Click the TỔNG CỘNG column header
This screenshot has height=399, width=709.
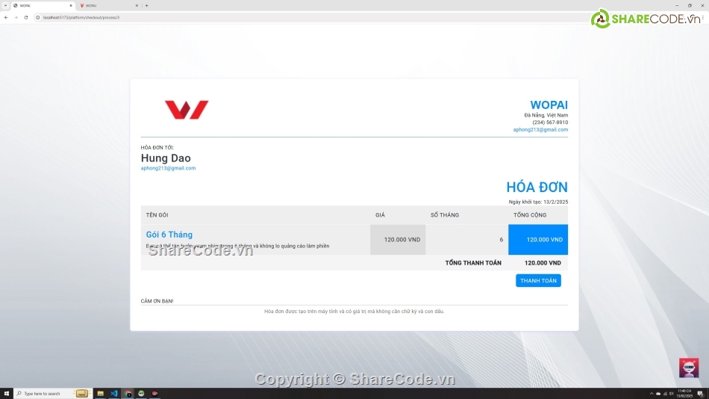click(529, 215)
